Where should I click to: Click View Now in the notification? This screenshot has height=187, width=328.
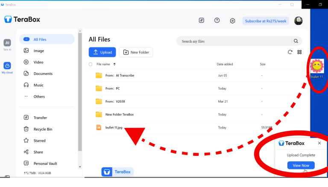(301, 165)
